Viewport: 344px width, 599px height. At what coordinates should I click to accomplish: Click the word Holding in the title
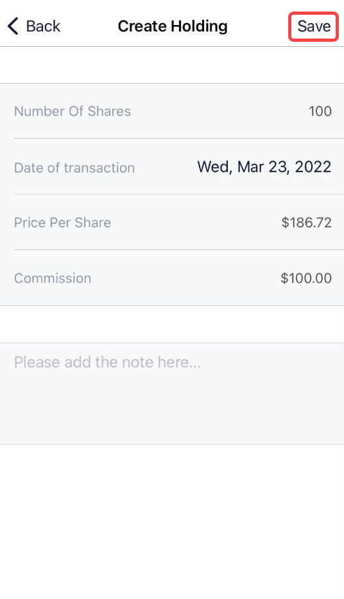pyautogui.click(x=199, y=26)
